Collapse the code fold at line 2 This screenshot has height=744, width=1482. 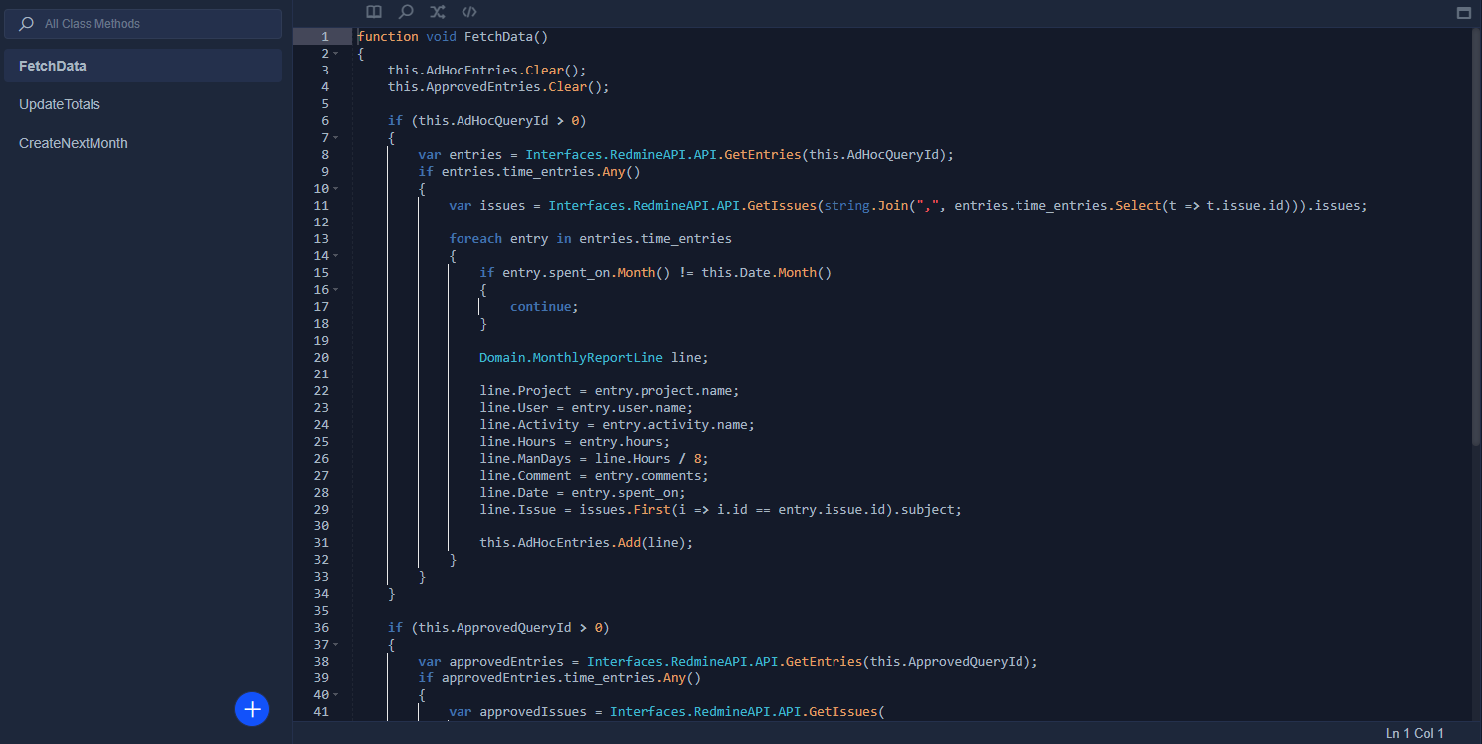point(336,54)
